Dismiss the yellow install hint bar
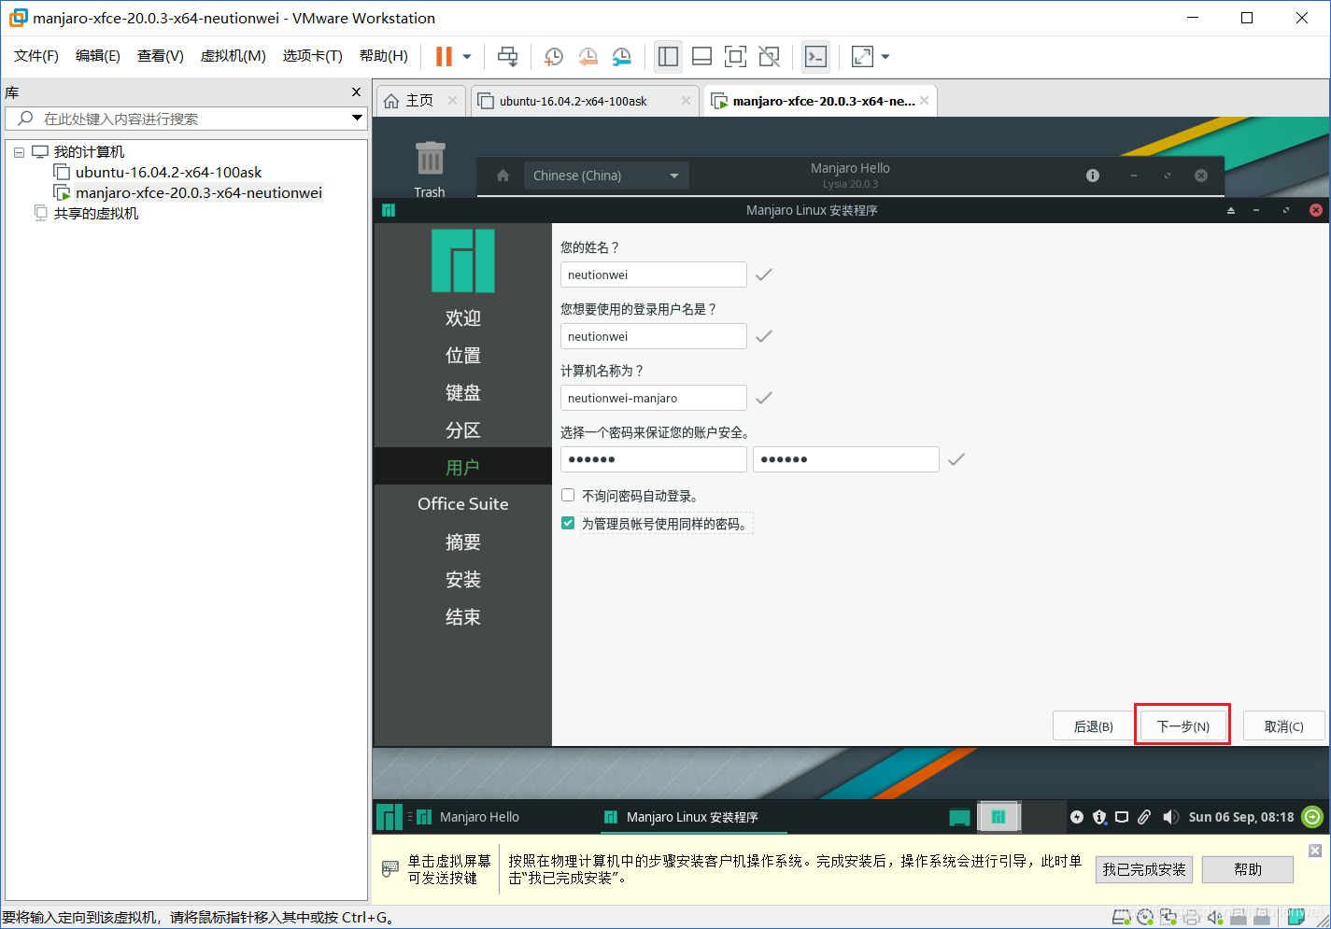 1315,851
